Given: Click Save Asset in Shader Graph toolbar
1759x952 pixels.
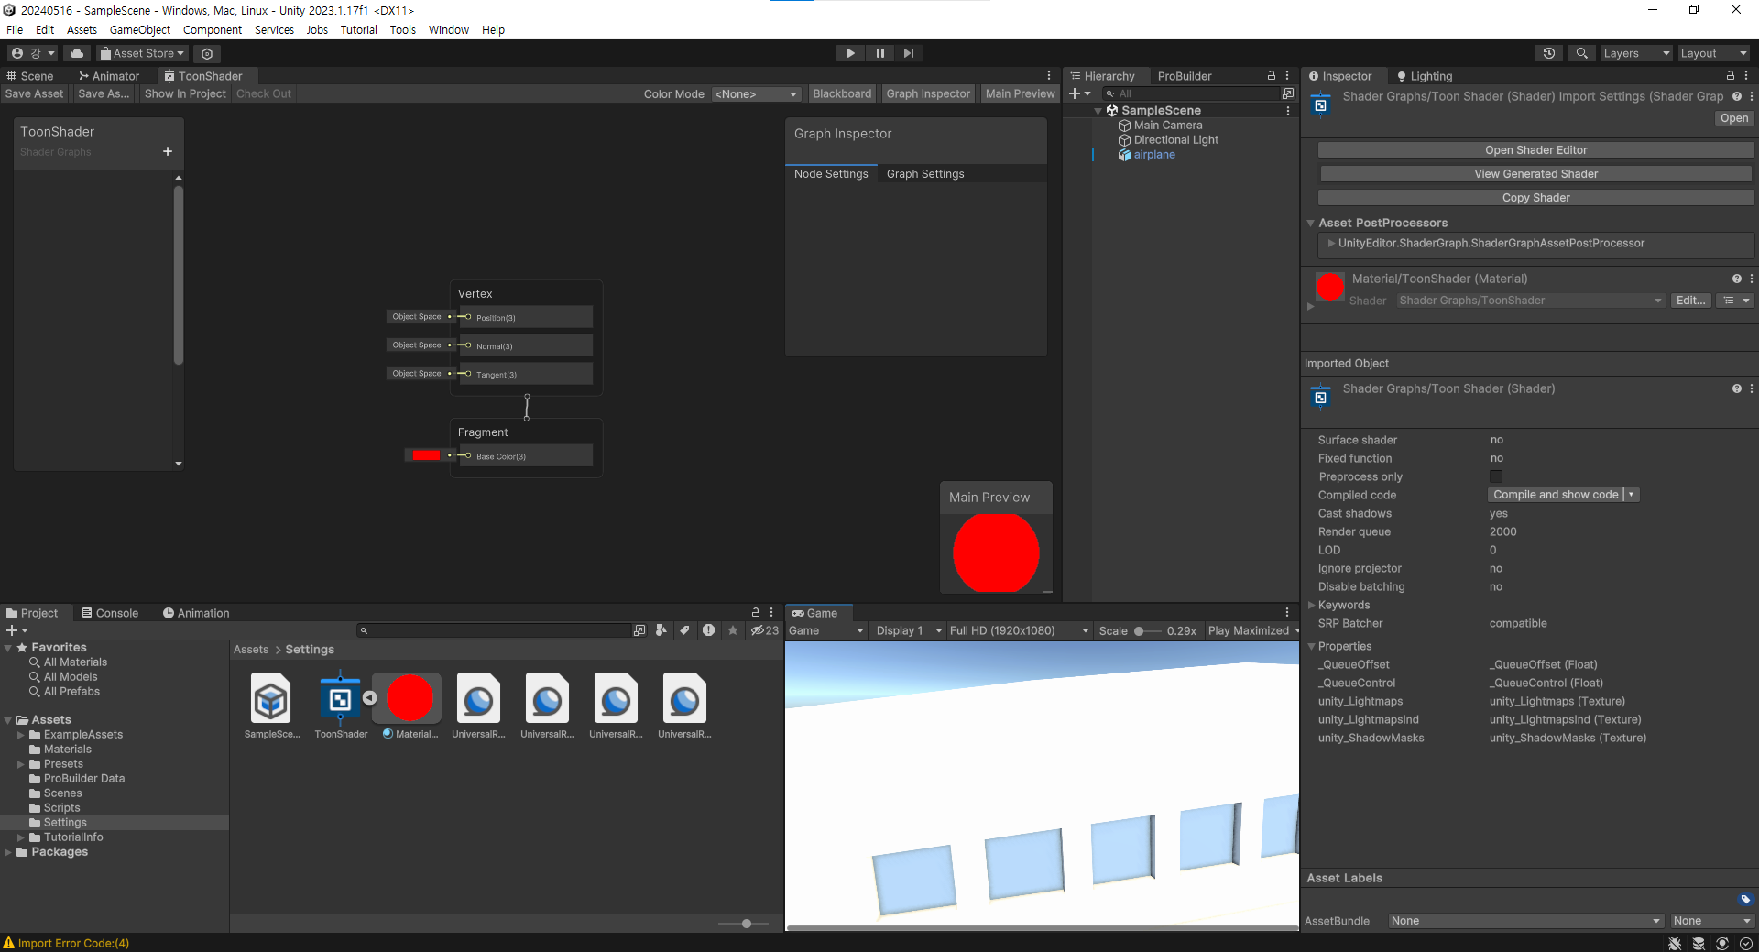Looking at the screenshot, I should click(35, 93).
